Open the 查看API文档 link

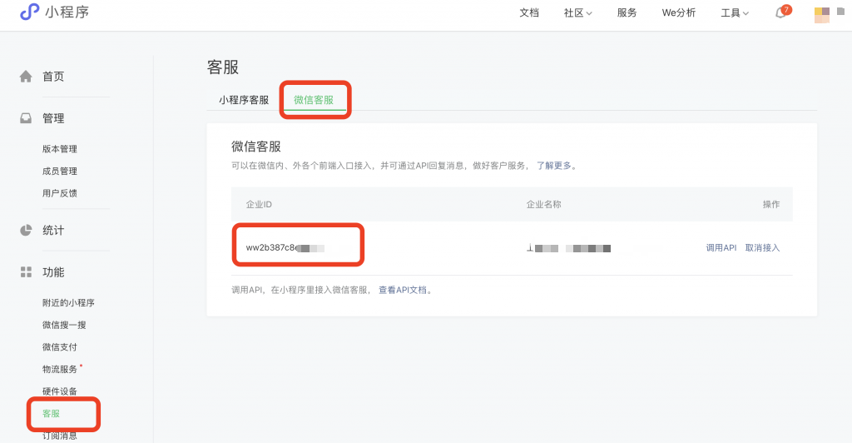(403, 291)
